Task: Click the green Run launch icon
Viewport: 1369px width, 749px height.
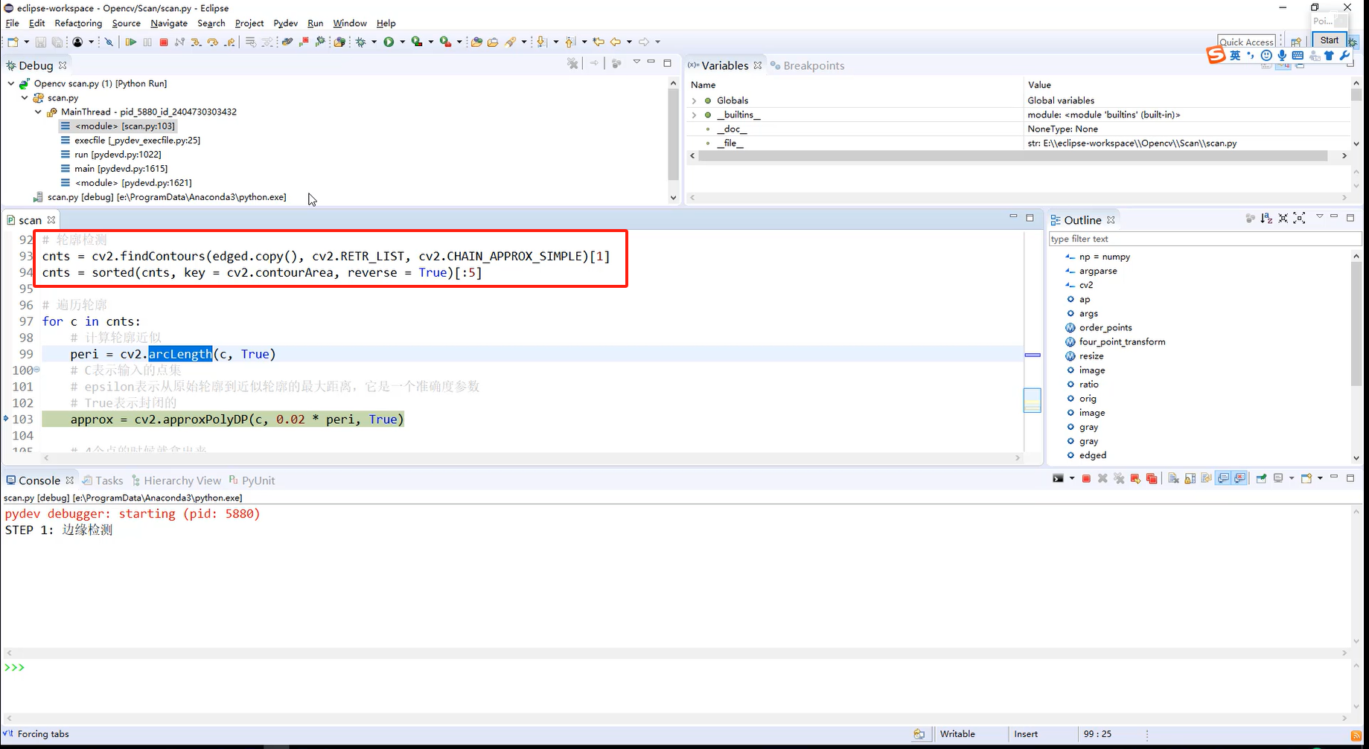Action: [389, 42]
